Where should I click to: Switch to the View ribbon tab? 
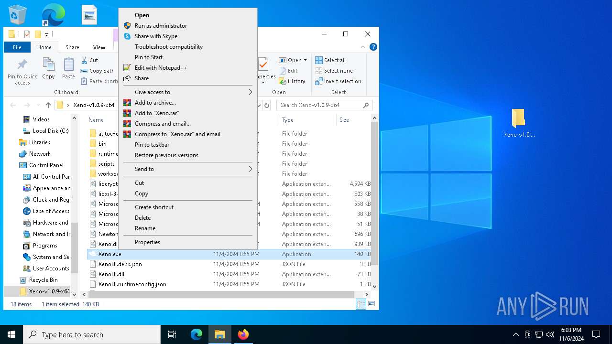coord(99,47)
